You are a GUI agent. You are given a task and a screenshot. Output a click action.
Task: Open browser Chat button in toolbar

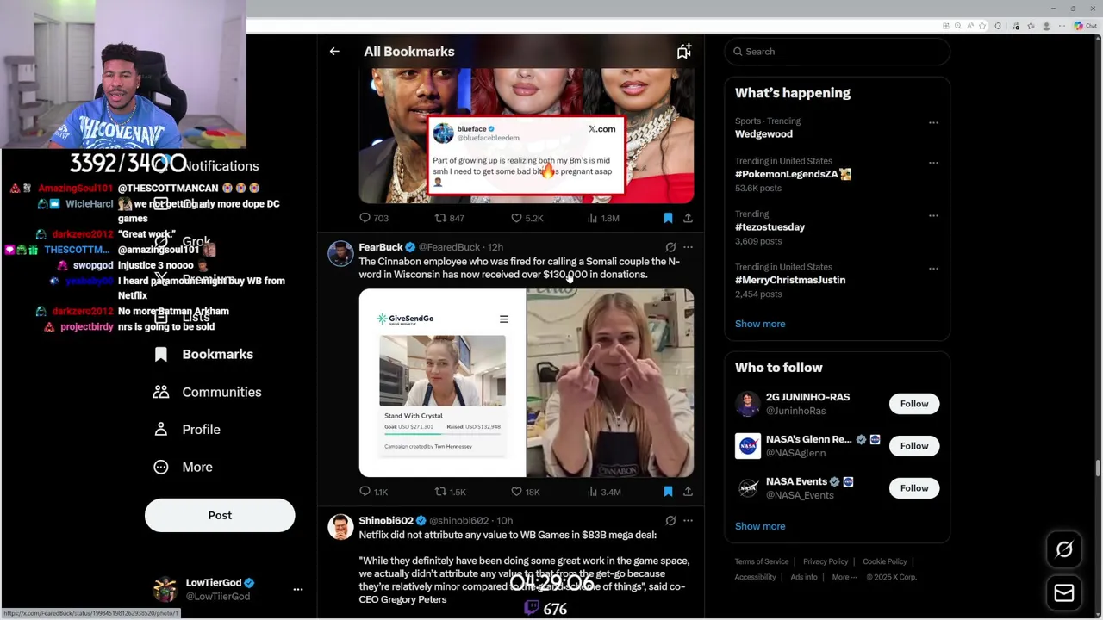pyautogui.click(x=1085, y=26)
